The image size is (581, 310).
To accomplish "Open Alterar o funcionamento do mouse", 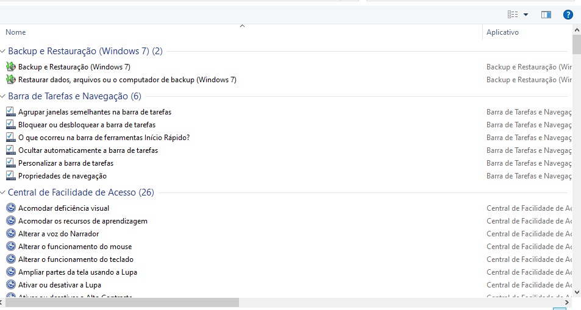I will (75, 247).
